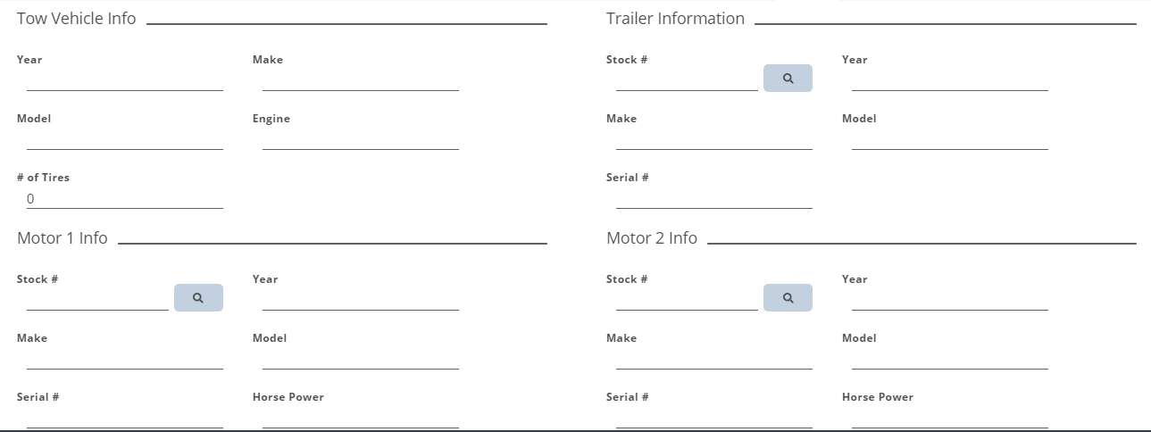Focus the Trailer Serial # input
The height and width of the screenshot is (432, 1151).
point(714,198)
